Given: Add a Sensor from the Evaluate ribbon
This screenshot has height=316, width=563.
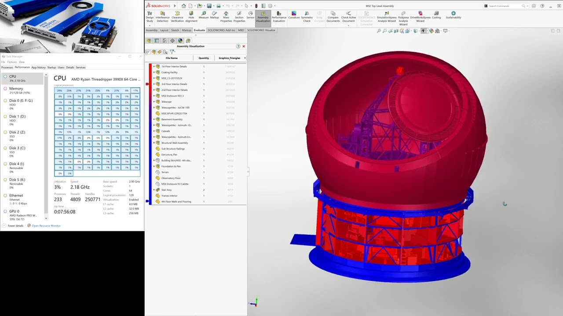Looking at the screenshot, I should (x=250, y=15).
